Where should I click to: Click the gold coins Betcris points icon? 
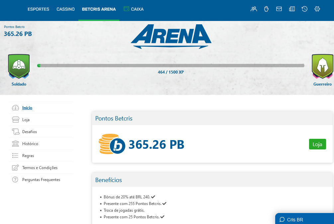coord(112,144)
